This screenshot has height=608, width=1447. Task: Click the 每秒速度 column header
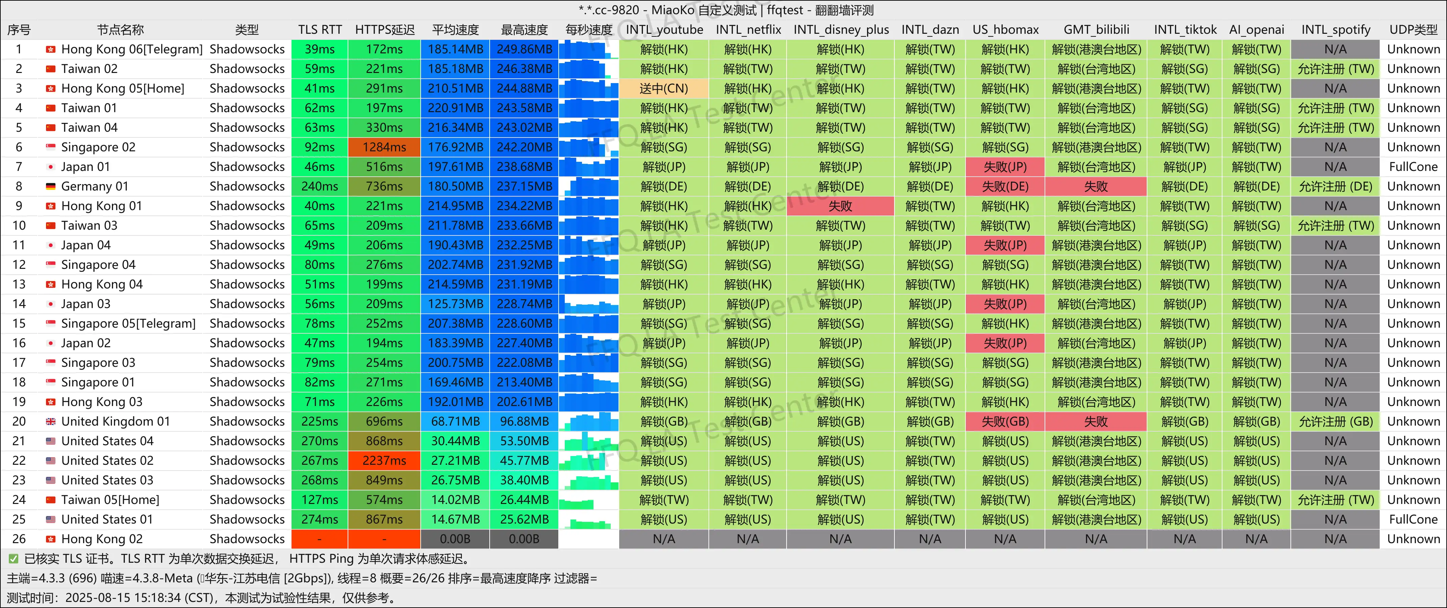click(x=589, y=30)
